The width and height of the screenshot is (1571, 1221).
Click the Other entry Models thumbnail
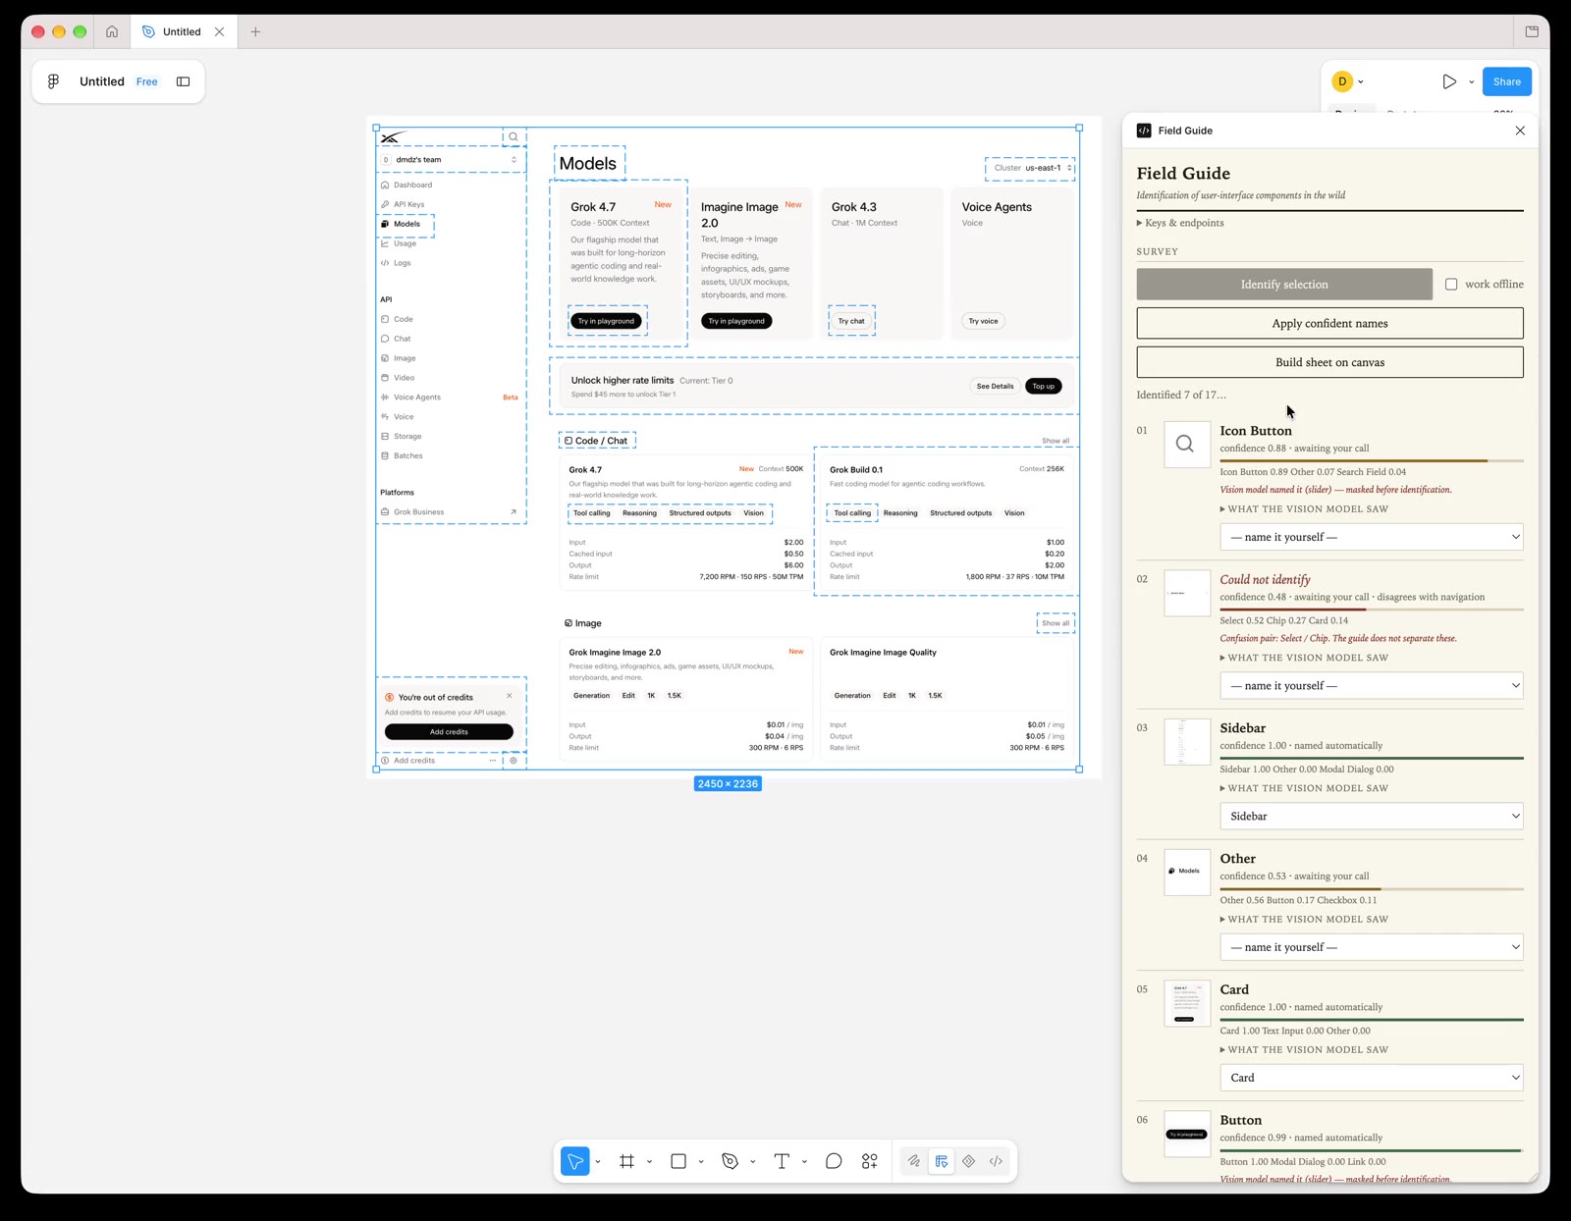(x=1187, y=872)
